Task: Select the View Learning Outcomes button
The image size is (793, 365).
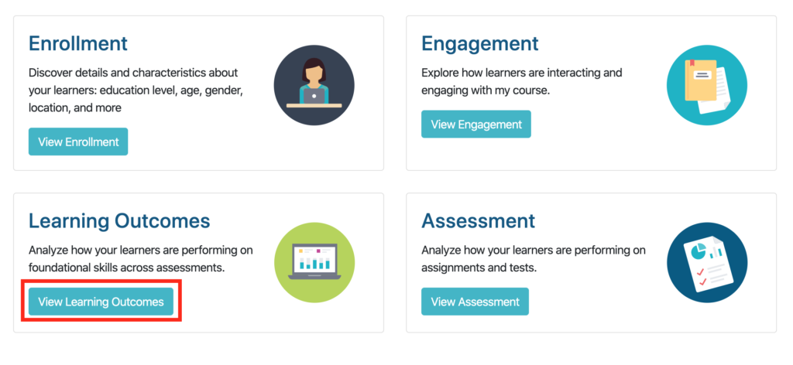Action: click(x=101, y=302)
